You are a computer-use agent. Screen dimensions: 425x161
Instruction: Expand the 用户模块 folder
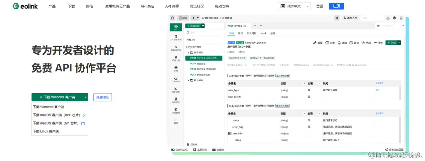tap(187, 47)
